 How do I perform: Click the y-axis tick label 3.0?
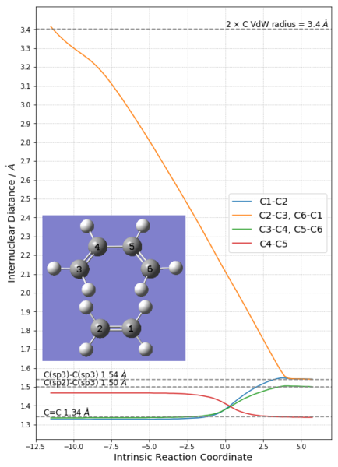pyautogui.click(x=26, y=105)
